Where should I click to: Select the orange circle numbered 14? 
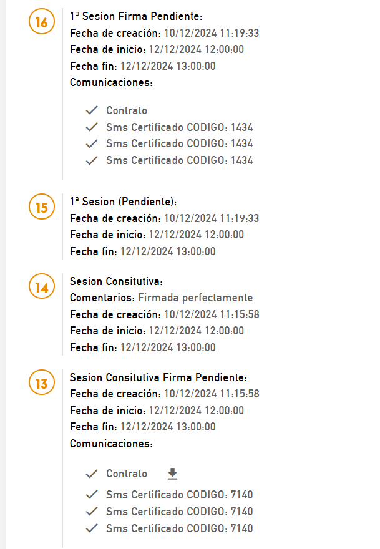click(x=41, y=288)
